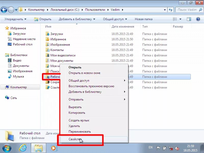Open network tray icon
Screen dimensions: 204x153
[x=171, y=148]
